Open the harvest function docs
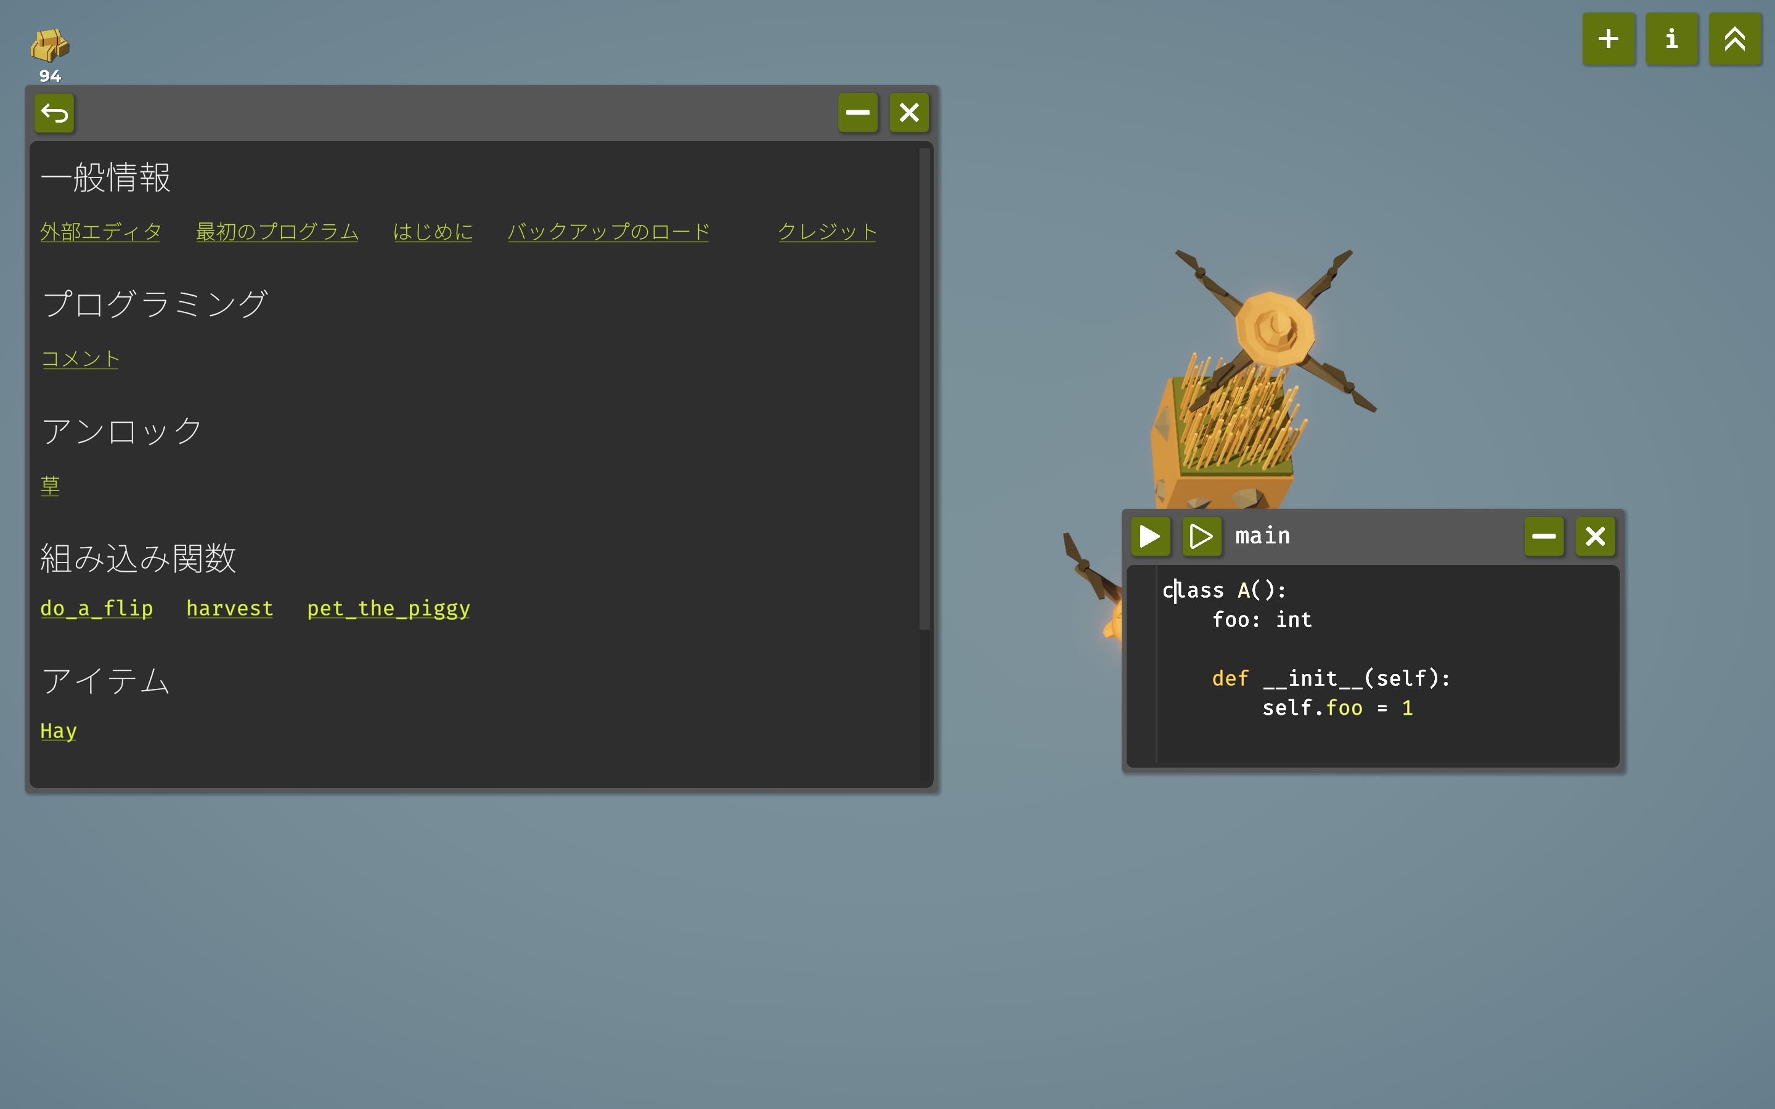Viewport: 1775px width, 1109px height. [229, 608]
